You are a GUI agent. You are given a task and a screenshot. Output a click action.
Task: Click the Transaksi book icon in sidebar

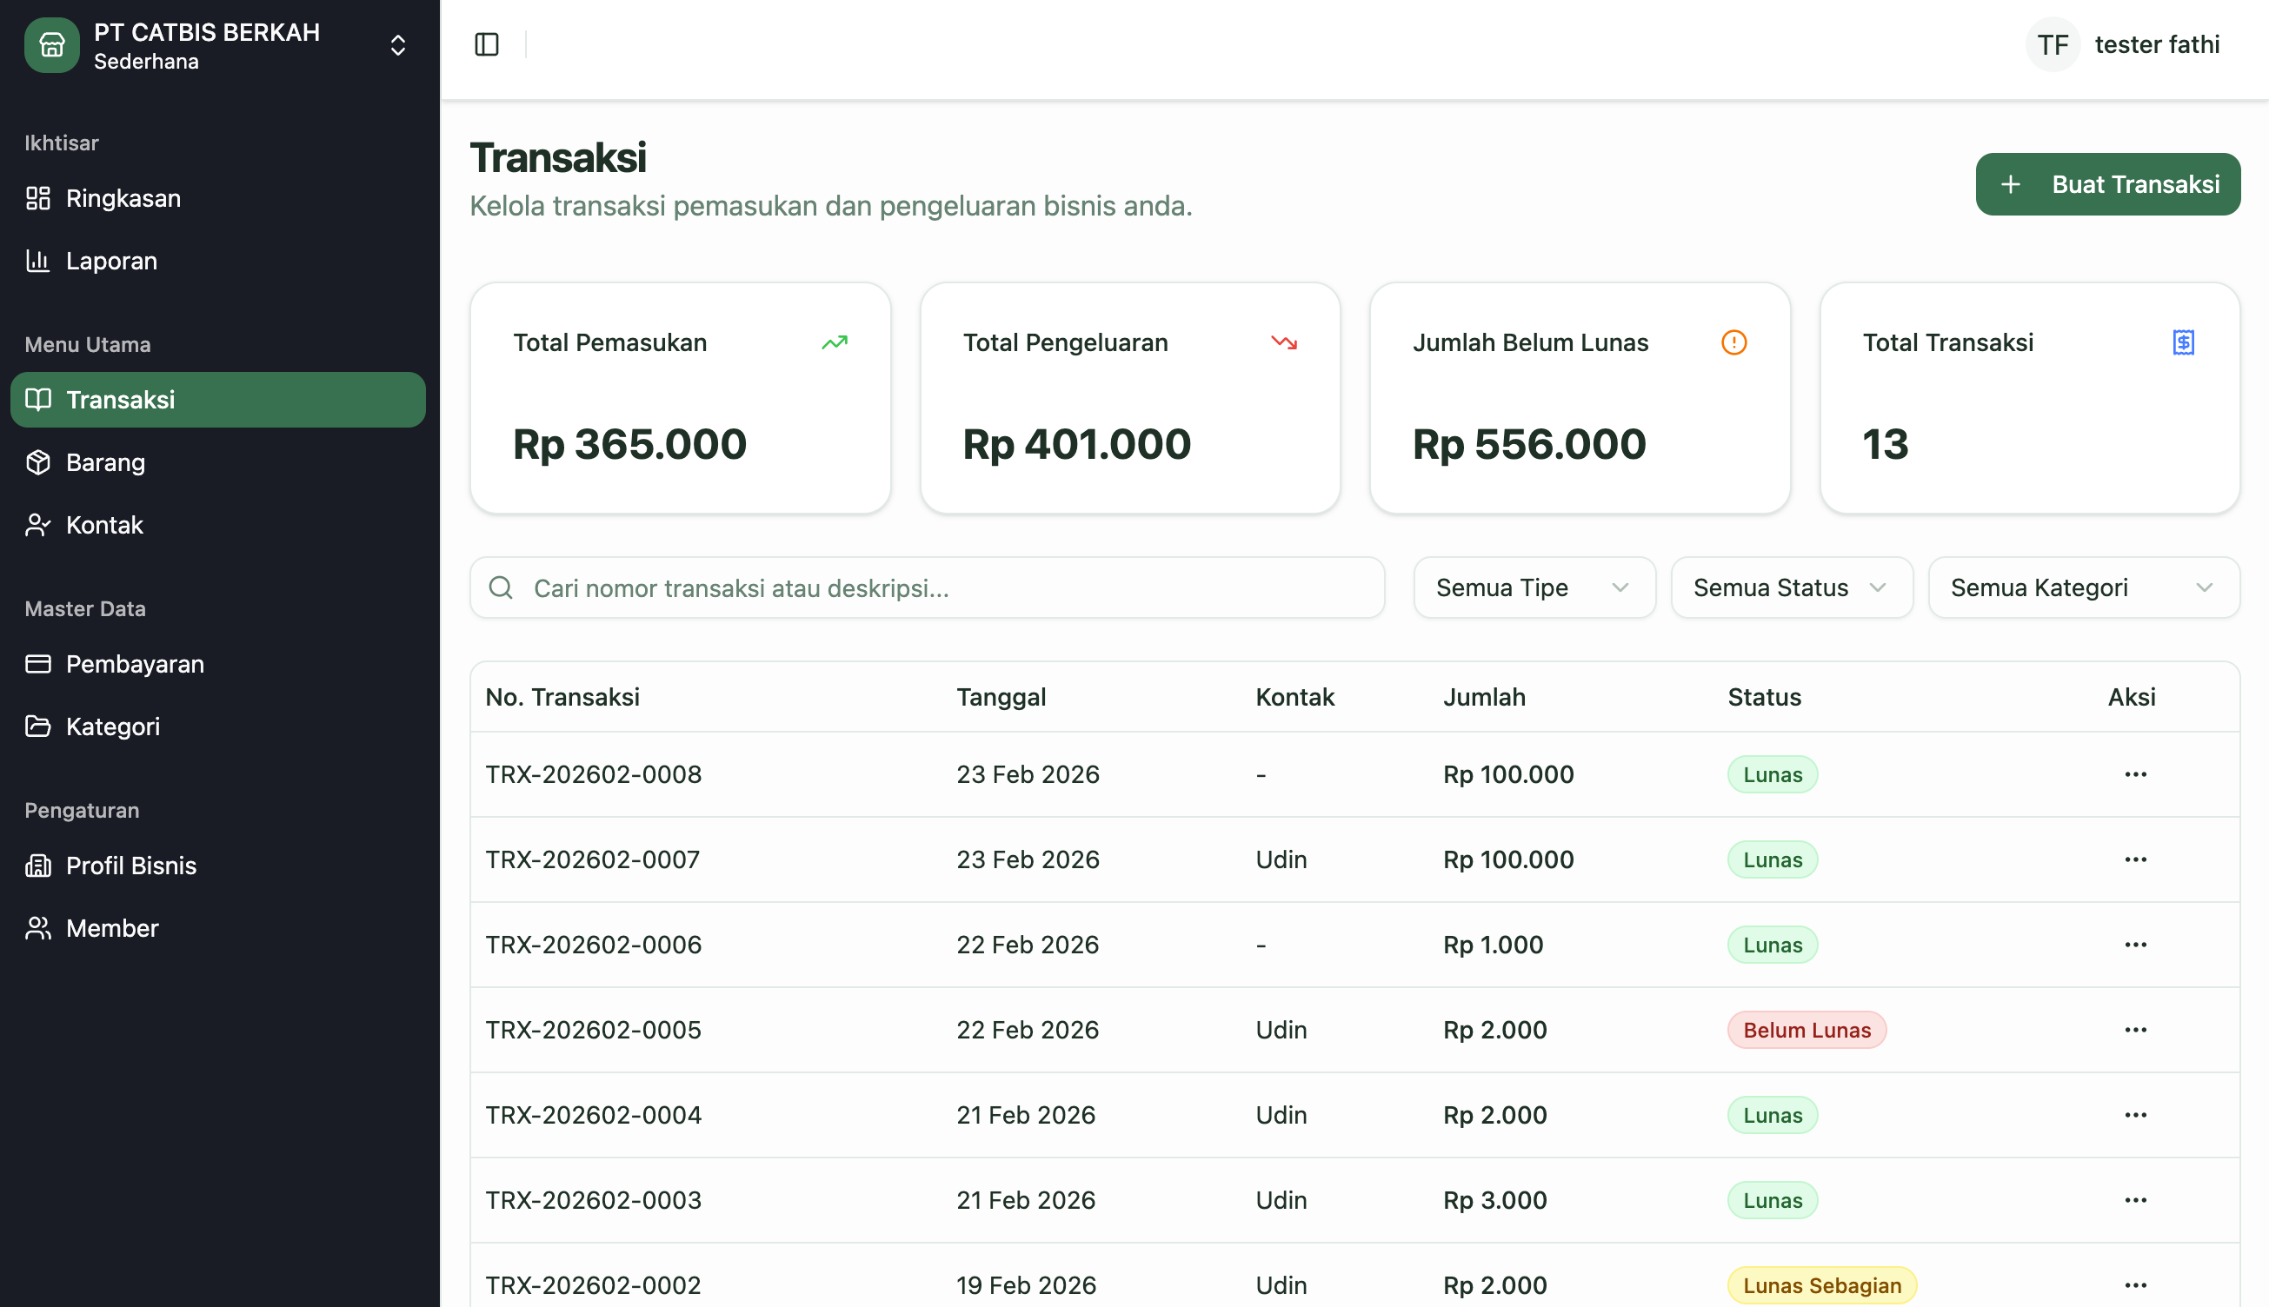[x=37, y=400]
